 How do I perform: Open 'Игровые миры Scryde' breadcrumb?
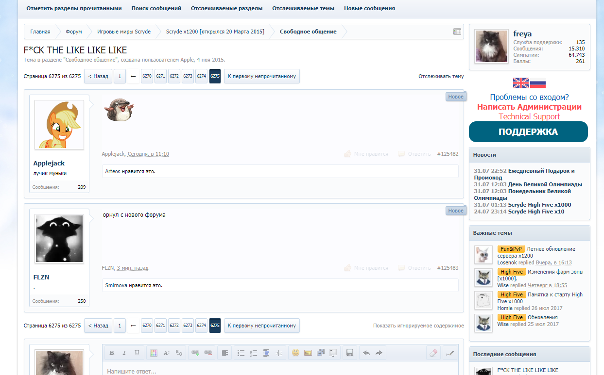pyautogui.click(x=124, y=32)
